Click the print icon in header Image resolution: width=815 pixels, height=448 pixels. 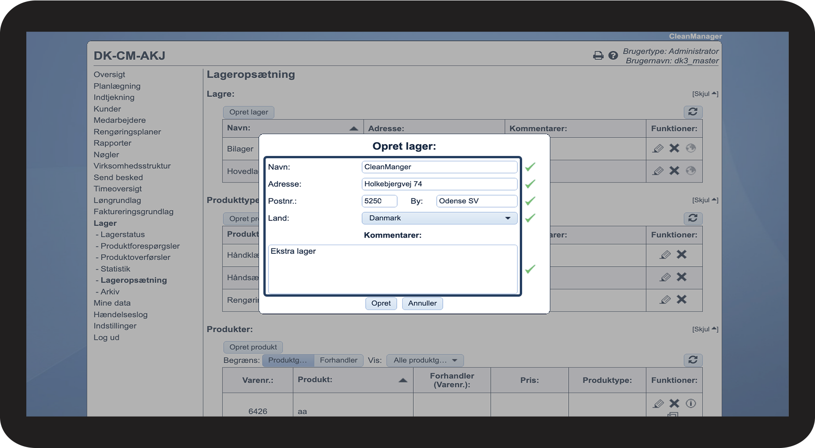(x=598, y=55)
